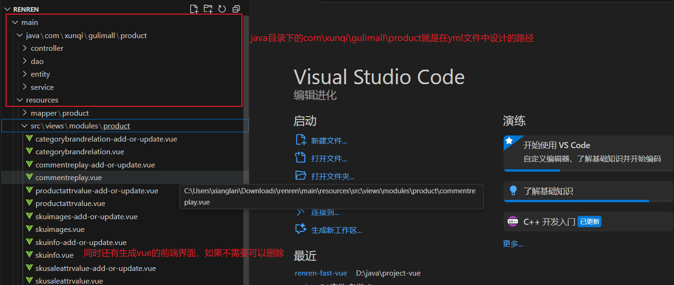Expand the mapper\product folder
The width and height of the screenshot is (674, 285).
pyautogui.click(x=24, y=113)
